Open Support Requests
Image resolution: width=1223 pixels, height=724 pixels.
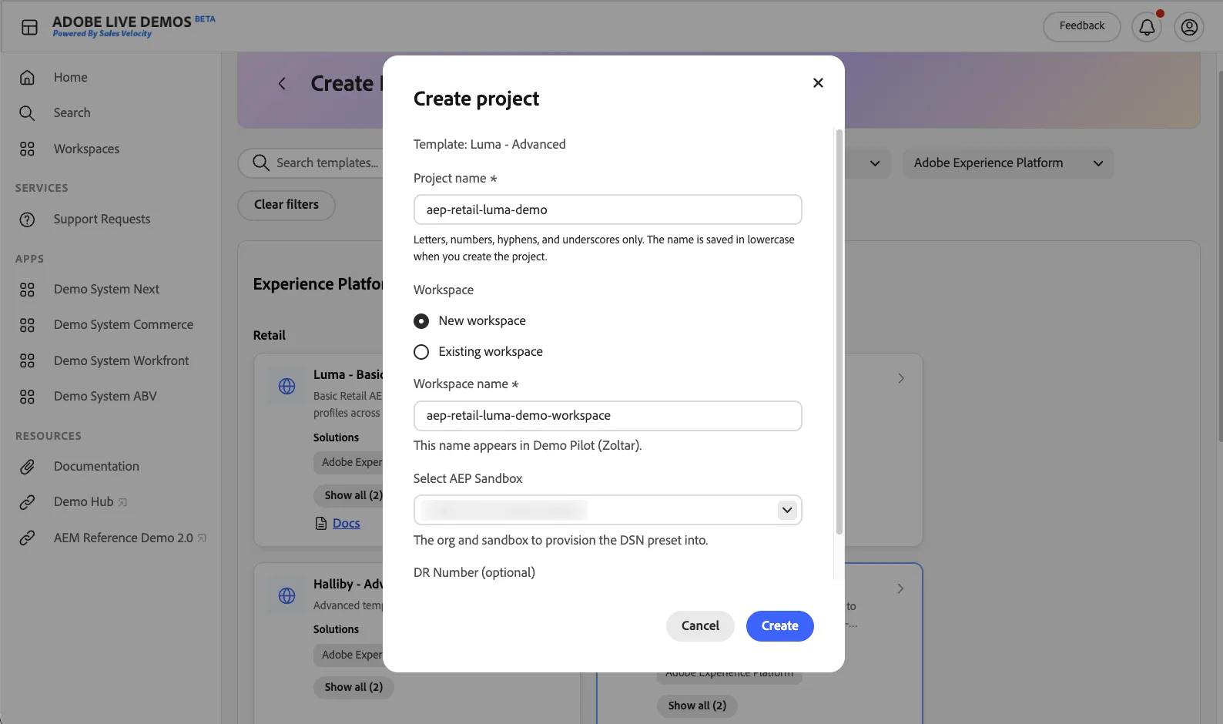click(102, 220)
